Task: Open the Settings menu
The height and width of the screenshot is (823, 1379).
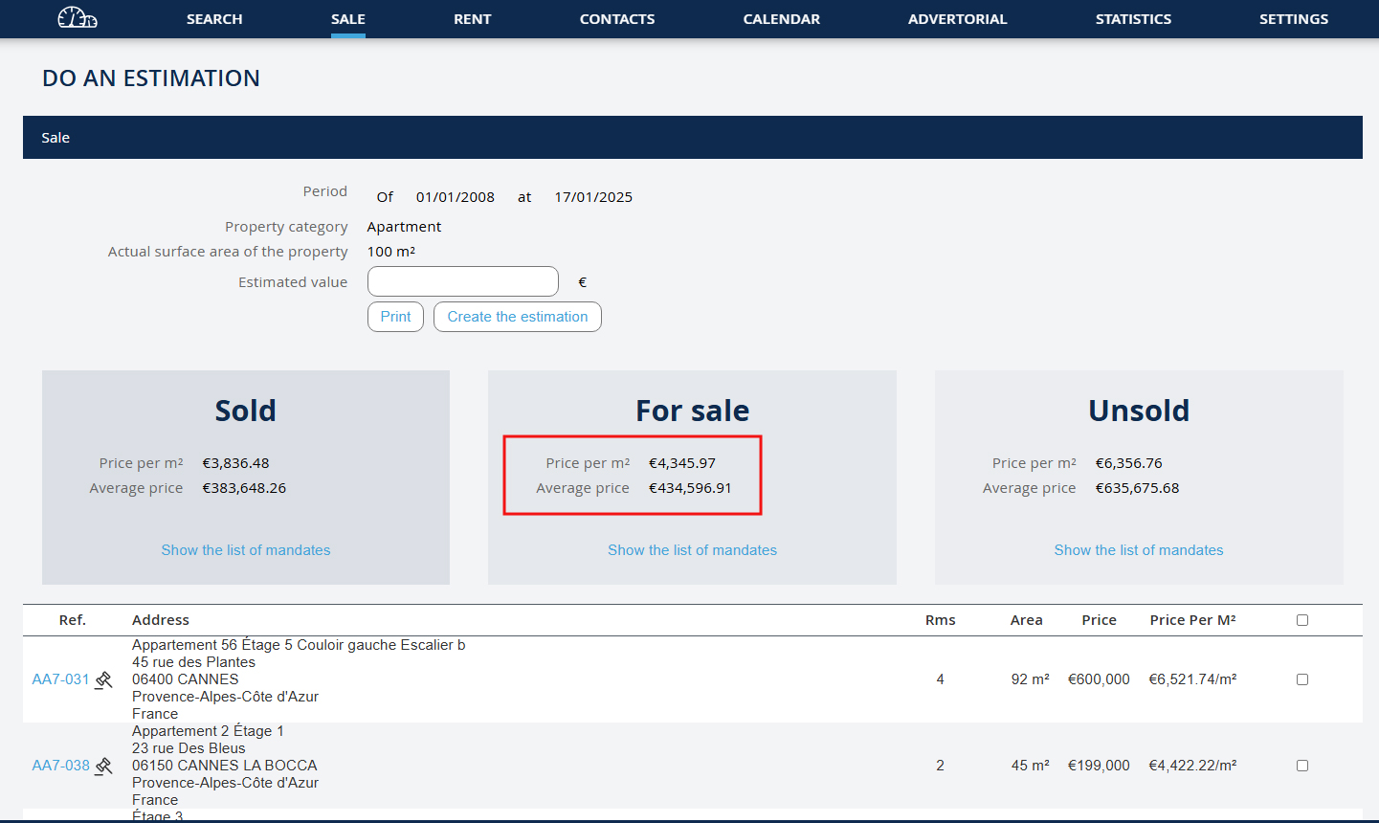Action: tap(1293, 19)
